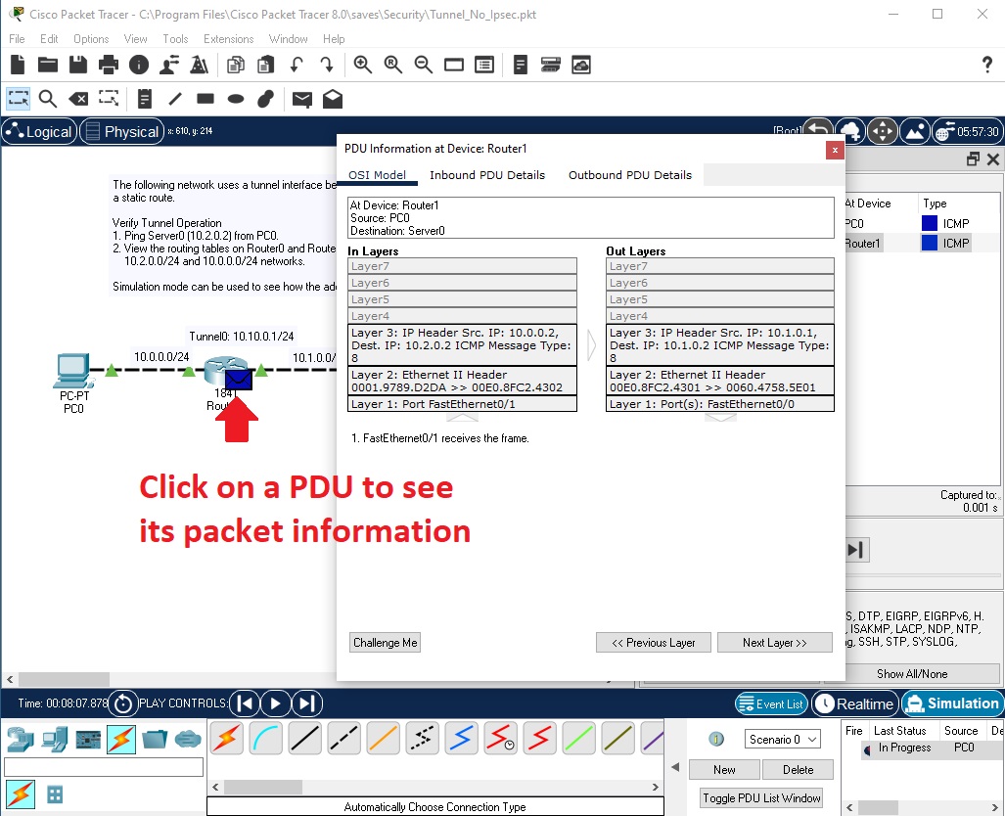Click Show All/None filters button
Viewport: 1005px width, 816px height.
click(x=912, y=674)
